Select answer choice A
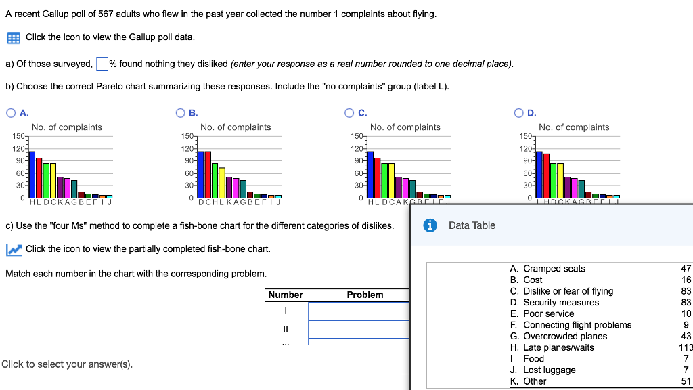 tap(11, 112)
